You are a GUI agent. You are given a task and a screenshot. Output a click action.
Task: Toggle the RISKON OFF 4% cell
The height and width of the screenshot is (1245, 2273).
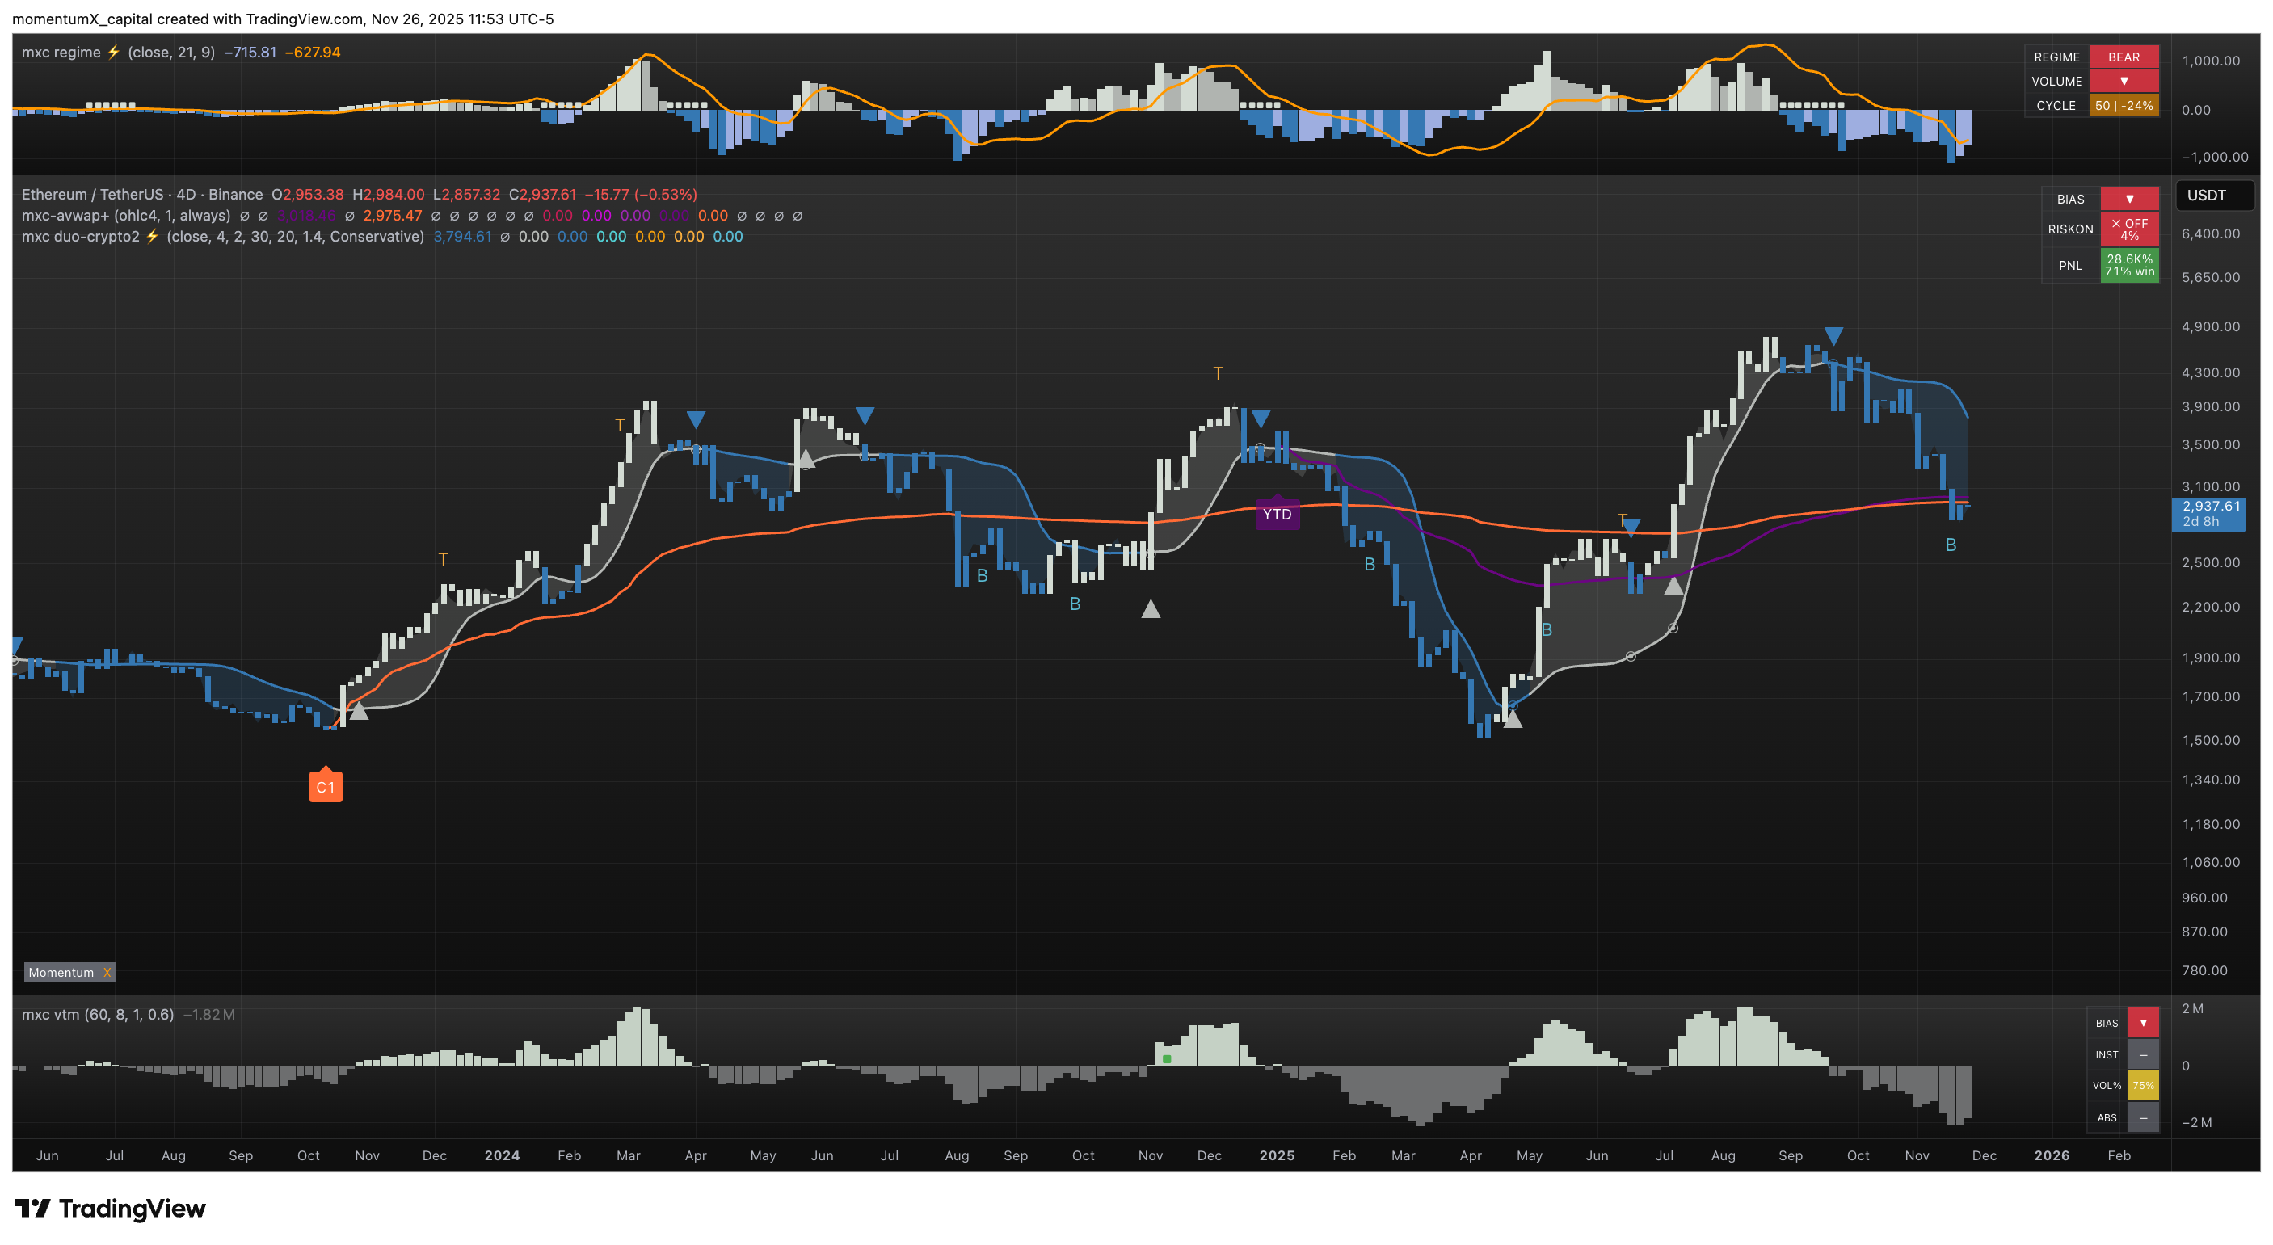tap(2129, 229)
